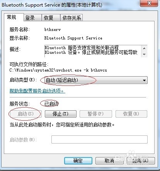Image resolution: width=160 pixels, height=171 pixels.
Task: Apply settings with 应用(A)
Action: tap(141, 161)
